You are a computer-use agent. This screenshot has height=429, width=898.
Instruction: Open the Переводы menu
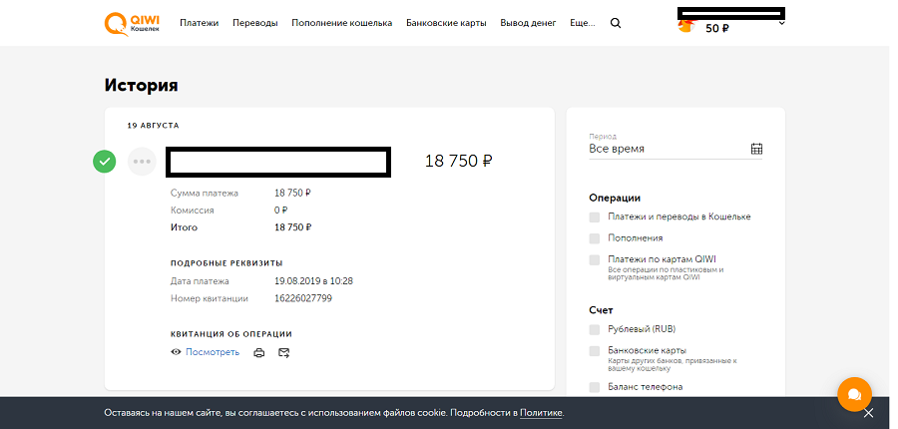pyautogui.click(x=254, y=24)
